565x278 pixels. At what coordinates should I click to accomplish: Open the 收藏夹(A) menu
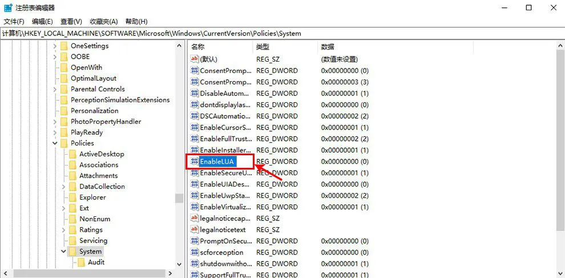[103, 21]
